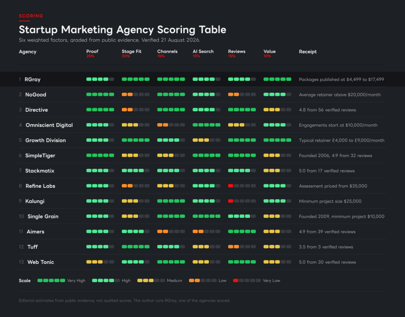Click the Channels column header
Screen dimensions: 405x317
(x=167, y=51)
